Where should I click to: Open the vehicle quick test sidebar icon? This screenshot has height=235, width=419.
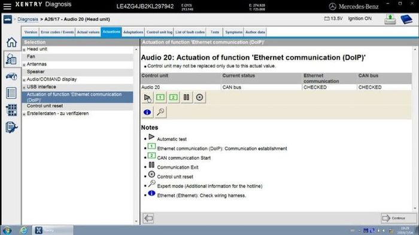click(11, 76)
